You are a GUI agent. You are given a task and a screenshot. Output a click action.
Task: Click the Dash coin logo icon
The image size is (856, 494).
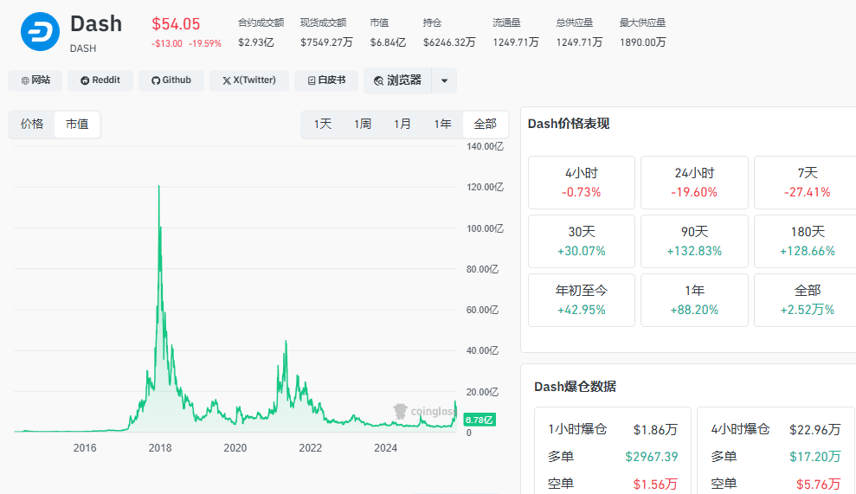40,31
